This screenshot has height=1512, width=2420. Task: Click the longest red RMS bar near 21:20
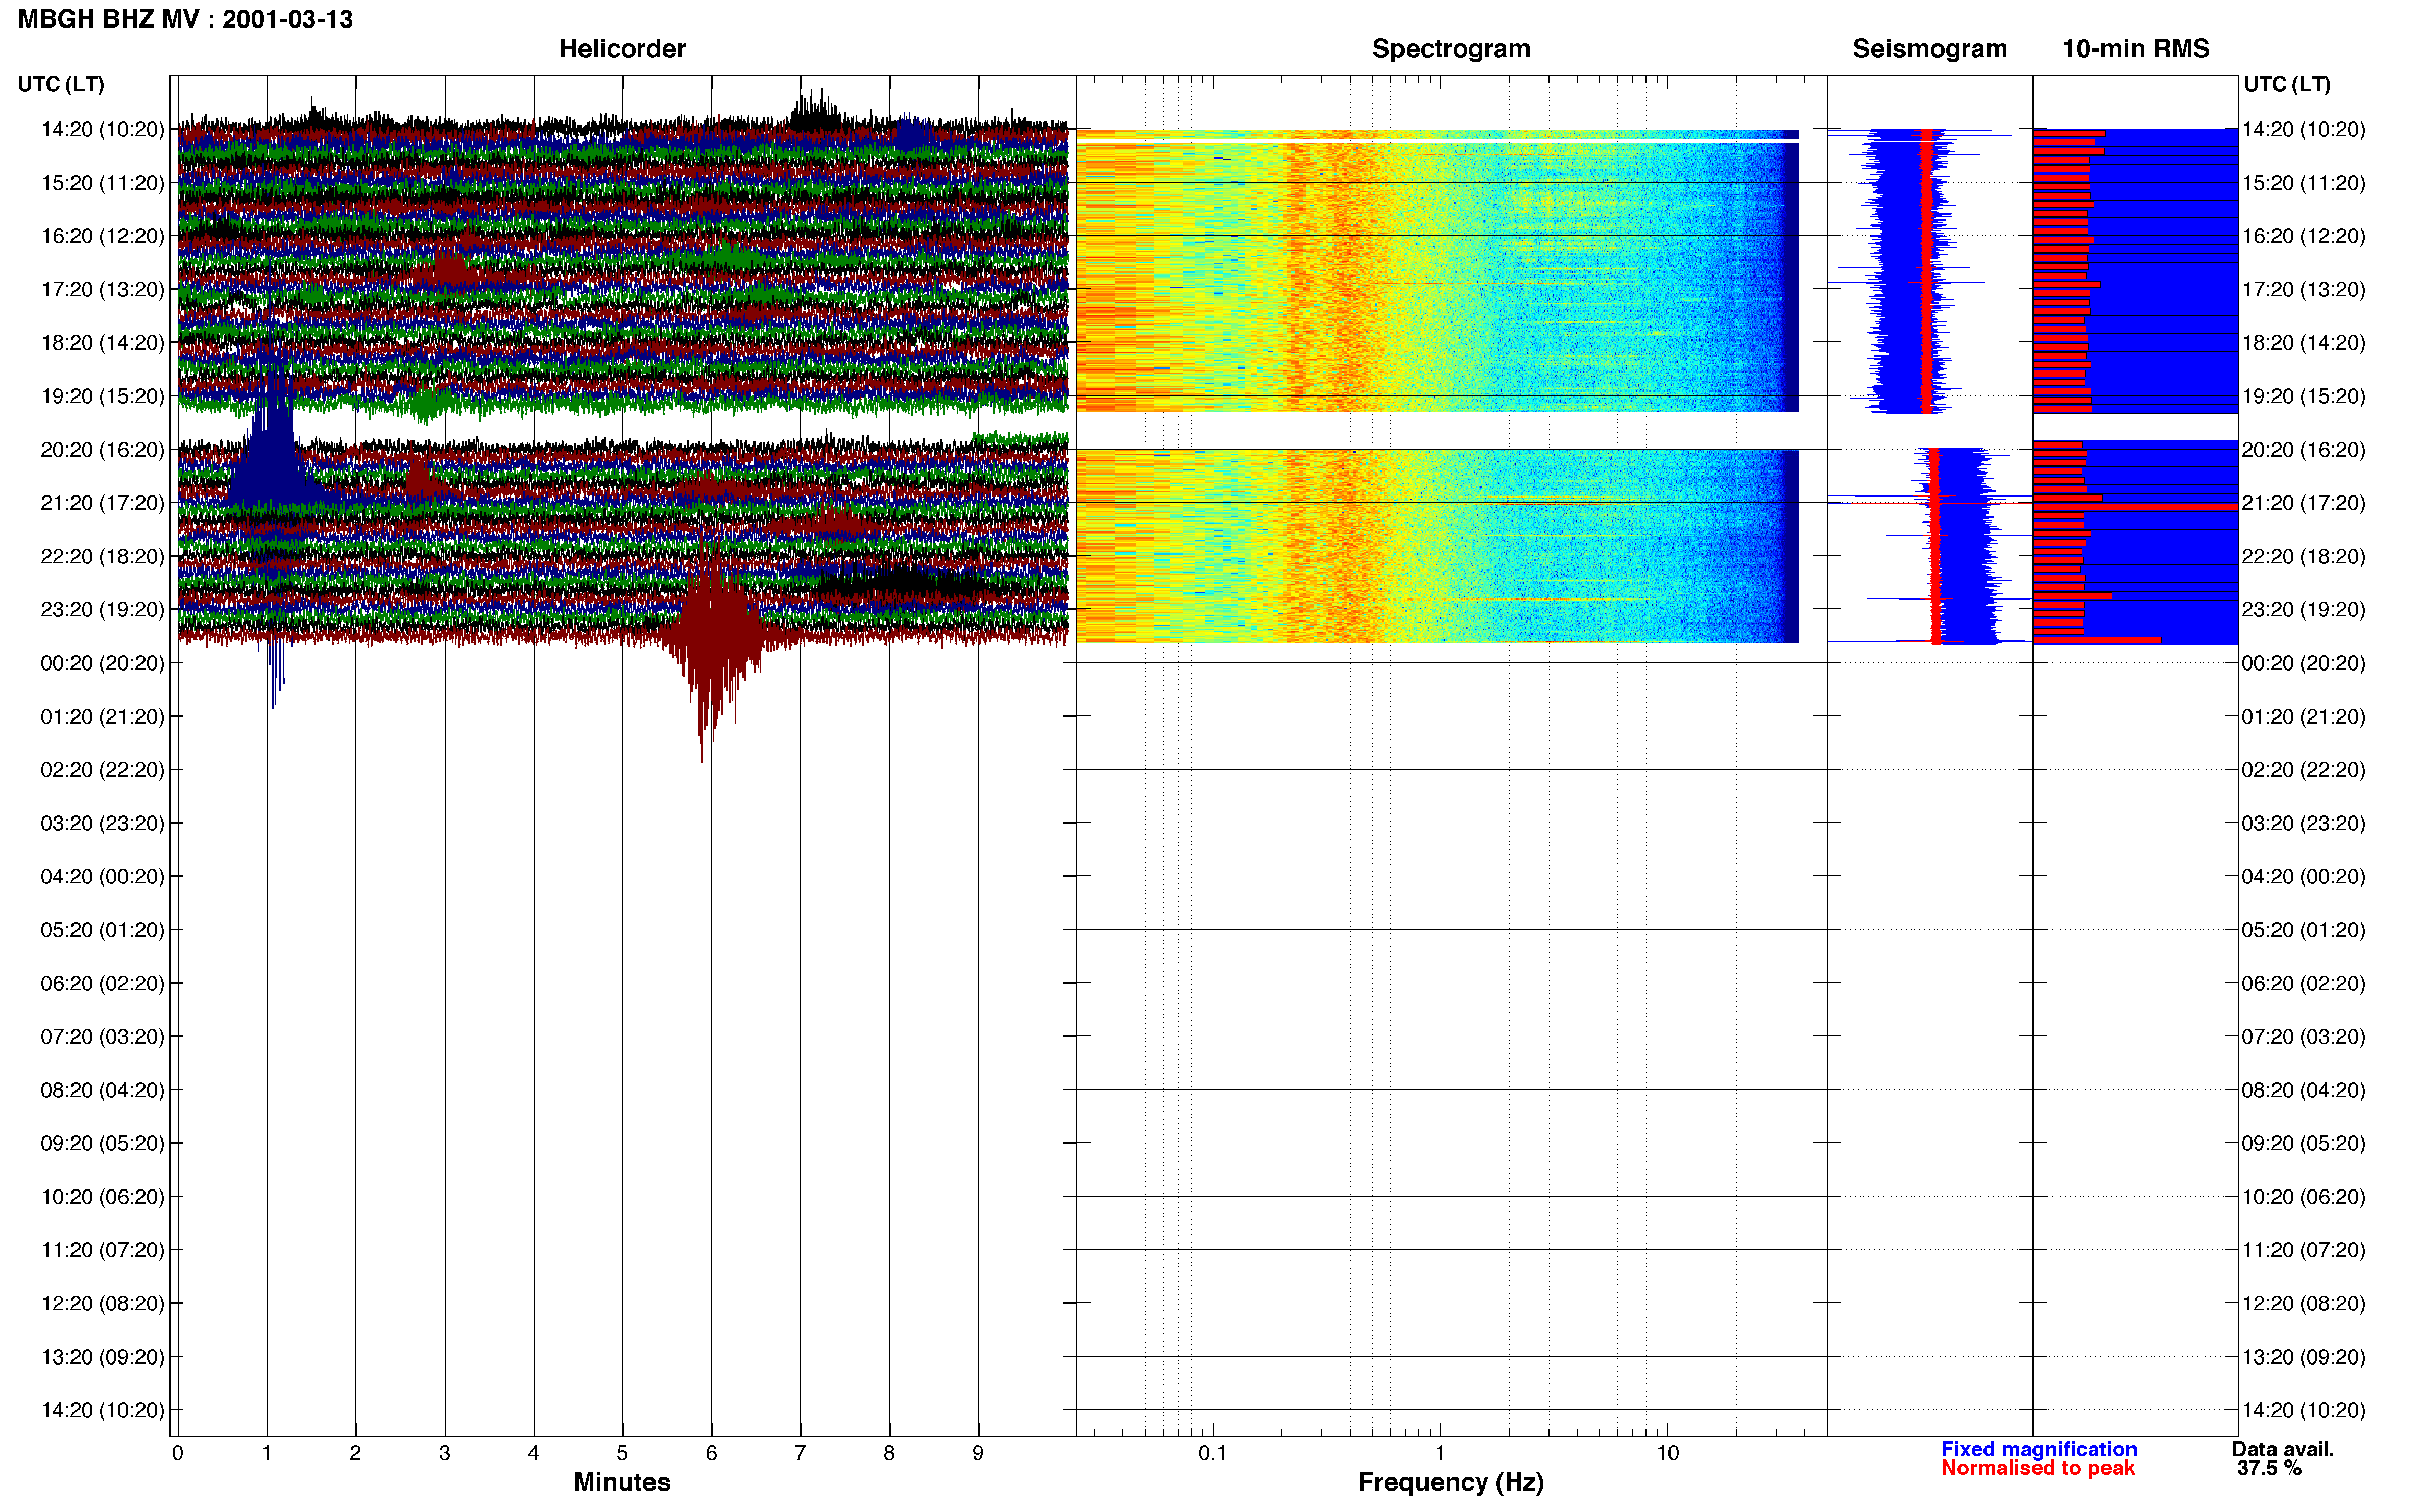2136,507
